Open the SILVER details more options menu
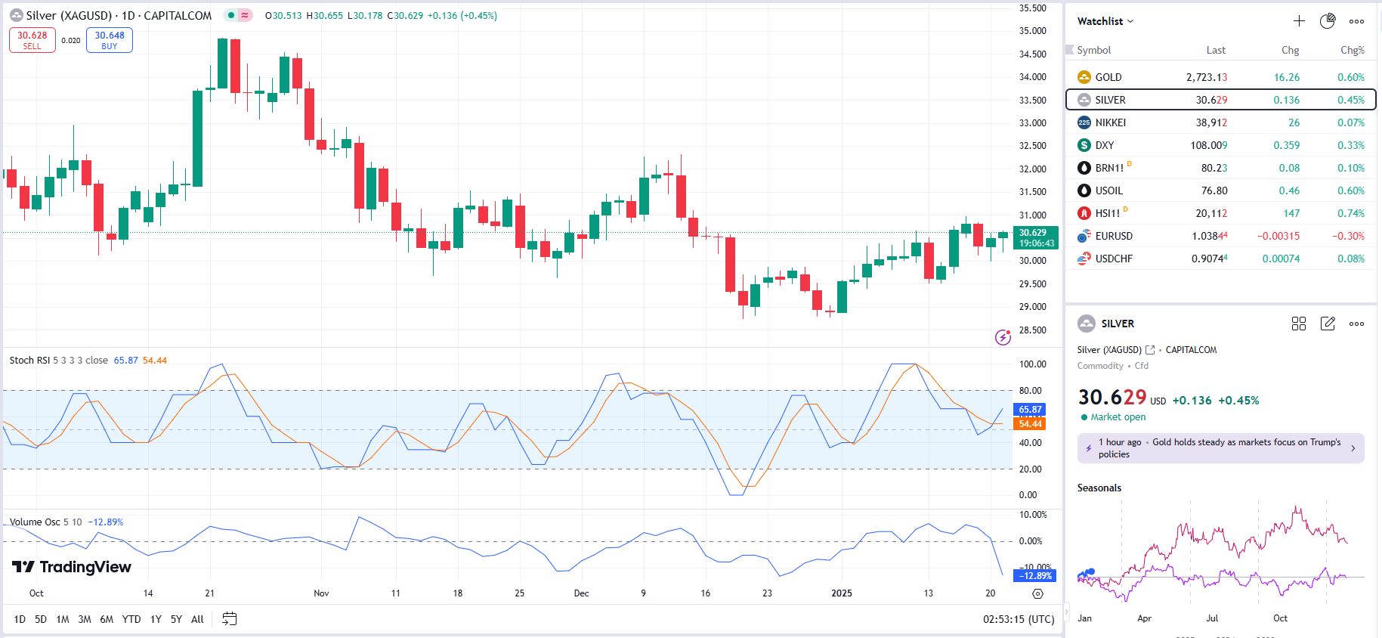Image resolution: width=1382 pixels, height=638 pixels. click(x=1357, y=324)
